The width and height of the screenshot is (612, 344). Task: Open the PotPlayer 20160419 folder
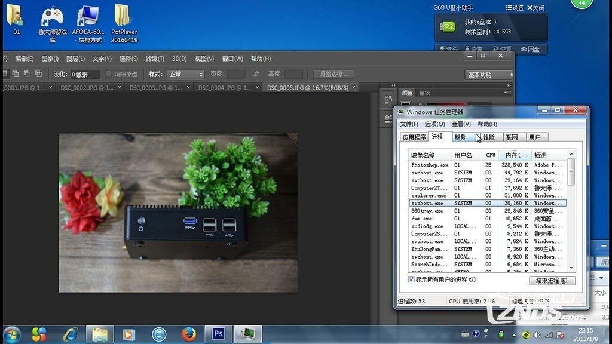click(124, 23)
